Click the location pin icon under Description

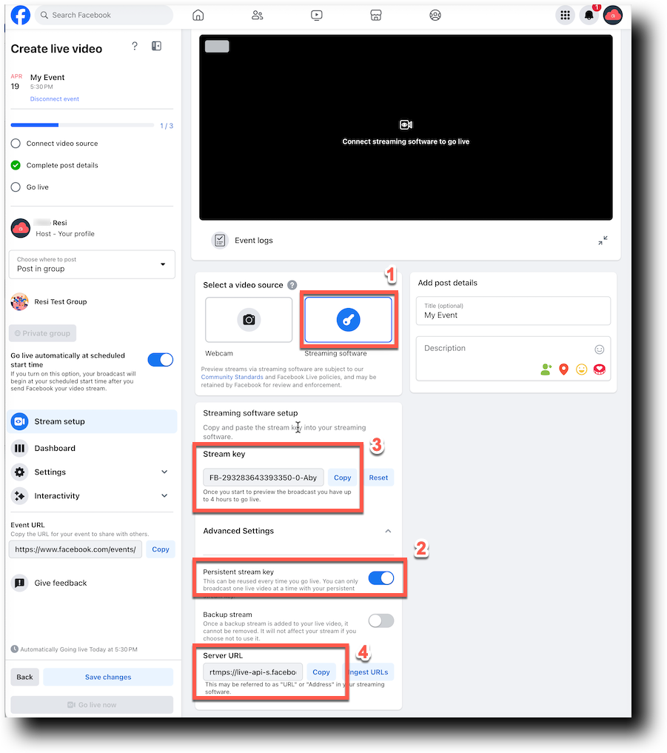563,369
